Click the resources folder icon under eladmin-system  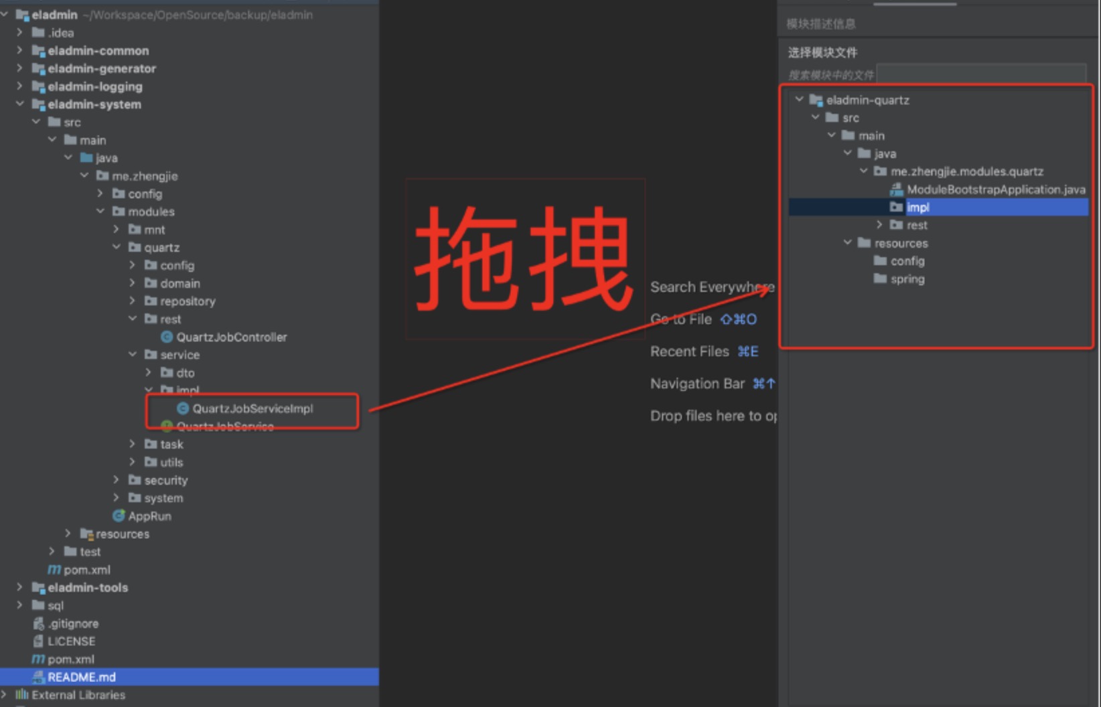pyautogui.click(x=86, y=534)
